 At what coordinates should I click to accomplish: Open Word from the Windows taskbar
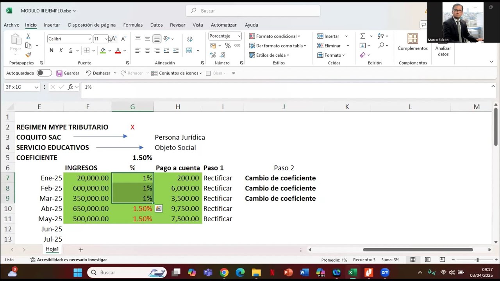304,272
